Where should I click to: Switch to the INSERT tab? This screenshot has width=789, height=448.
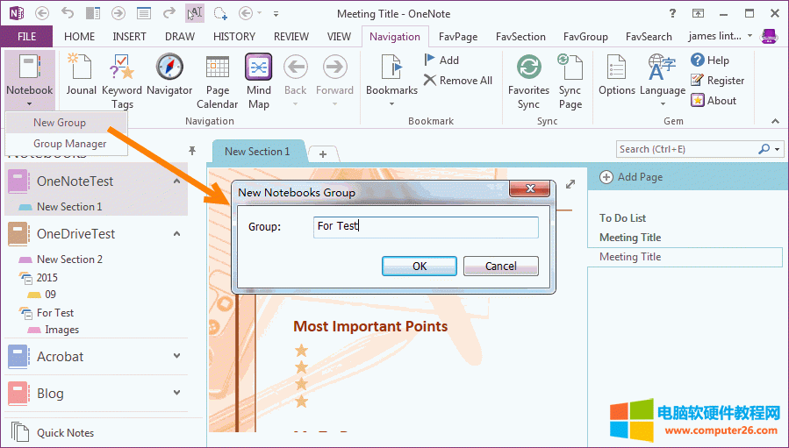129,37
